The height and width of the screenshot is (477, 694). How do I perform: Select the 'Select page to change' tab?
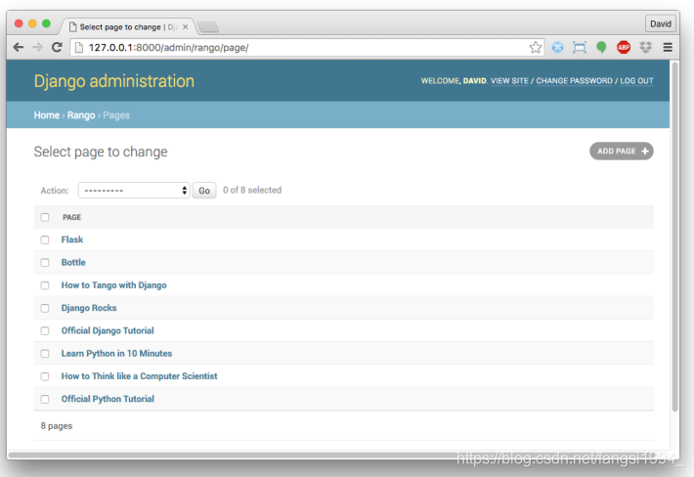[x=128, y=27]
